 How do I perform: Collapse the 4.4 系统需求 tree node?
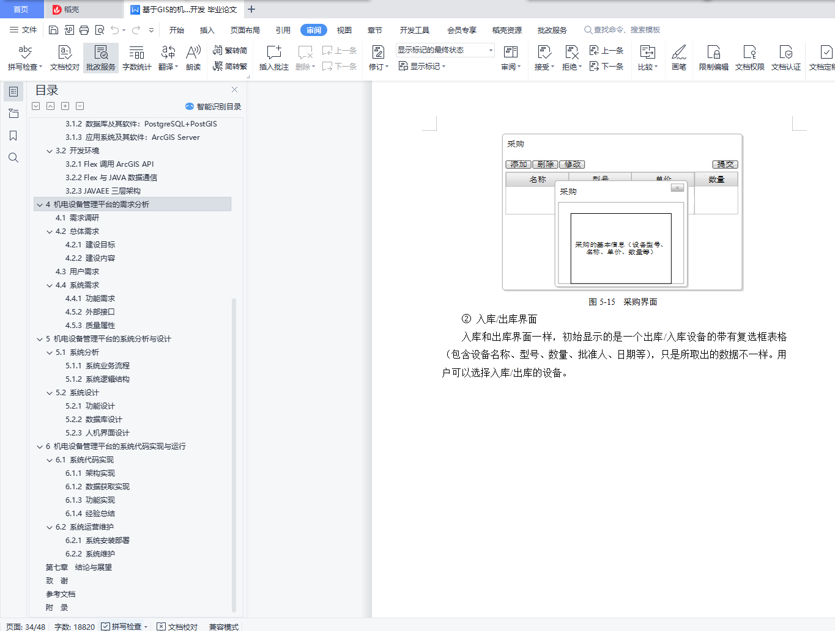(50, 285)
